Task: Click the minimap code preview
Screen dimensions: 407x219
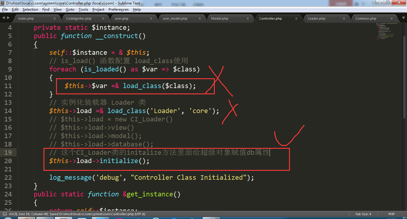Action: 387,31
